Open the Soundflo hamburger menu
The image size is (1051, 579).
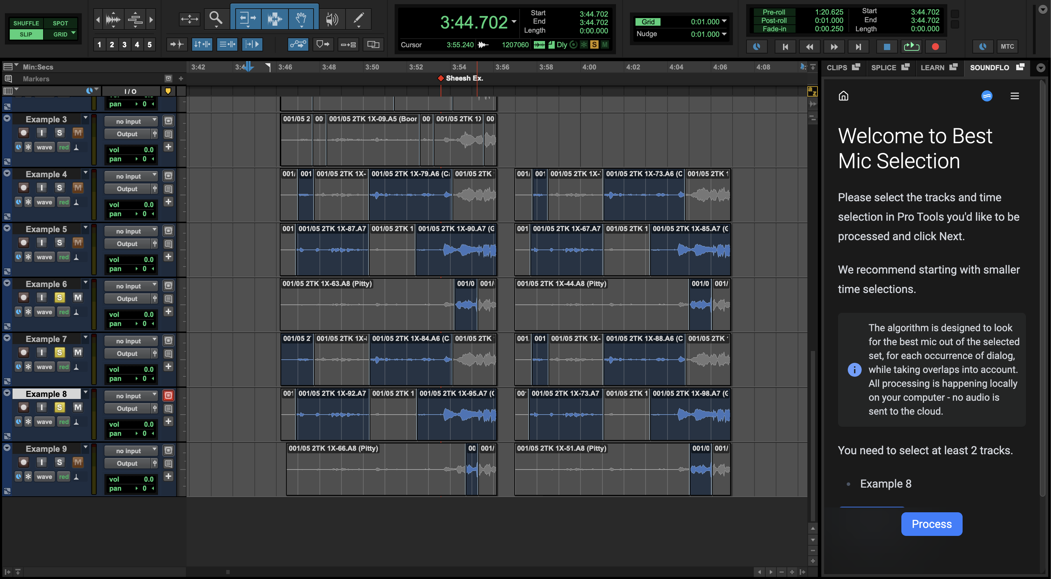coord(1014,96)
